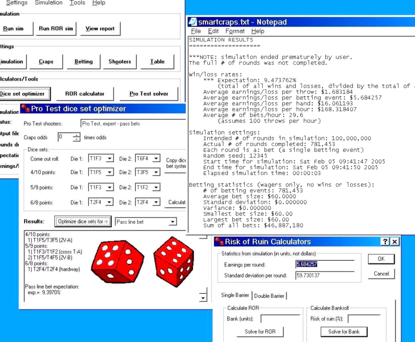The image size is (415, 342).
Task: Click the Calculat button in optimizer
Action: (175, 202)
